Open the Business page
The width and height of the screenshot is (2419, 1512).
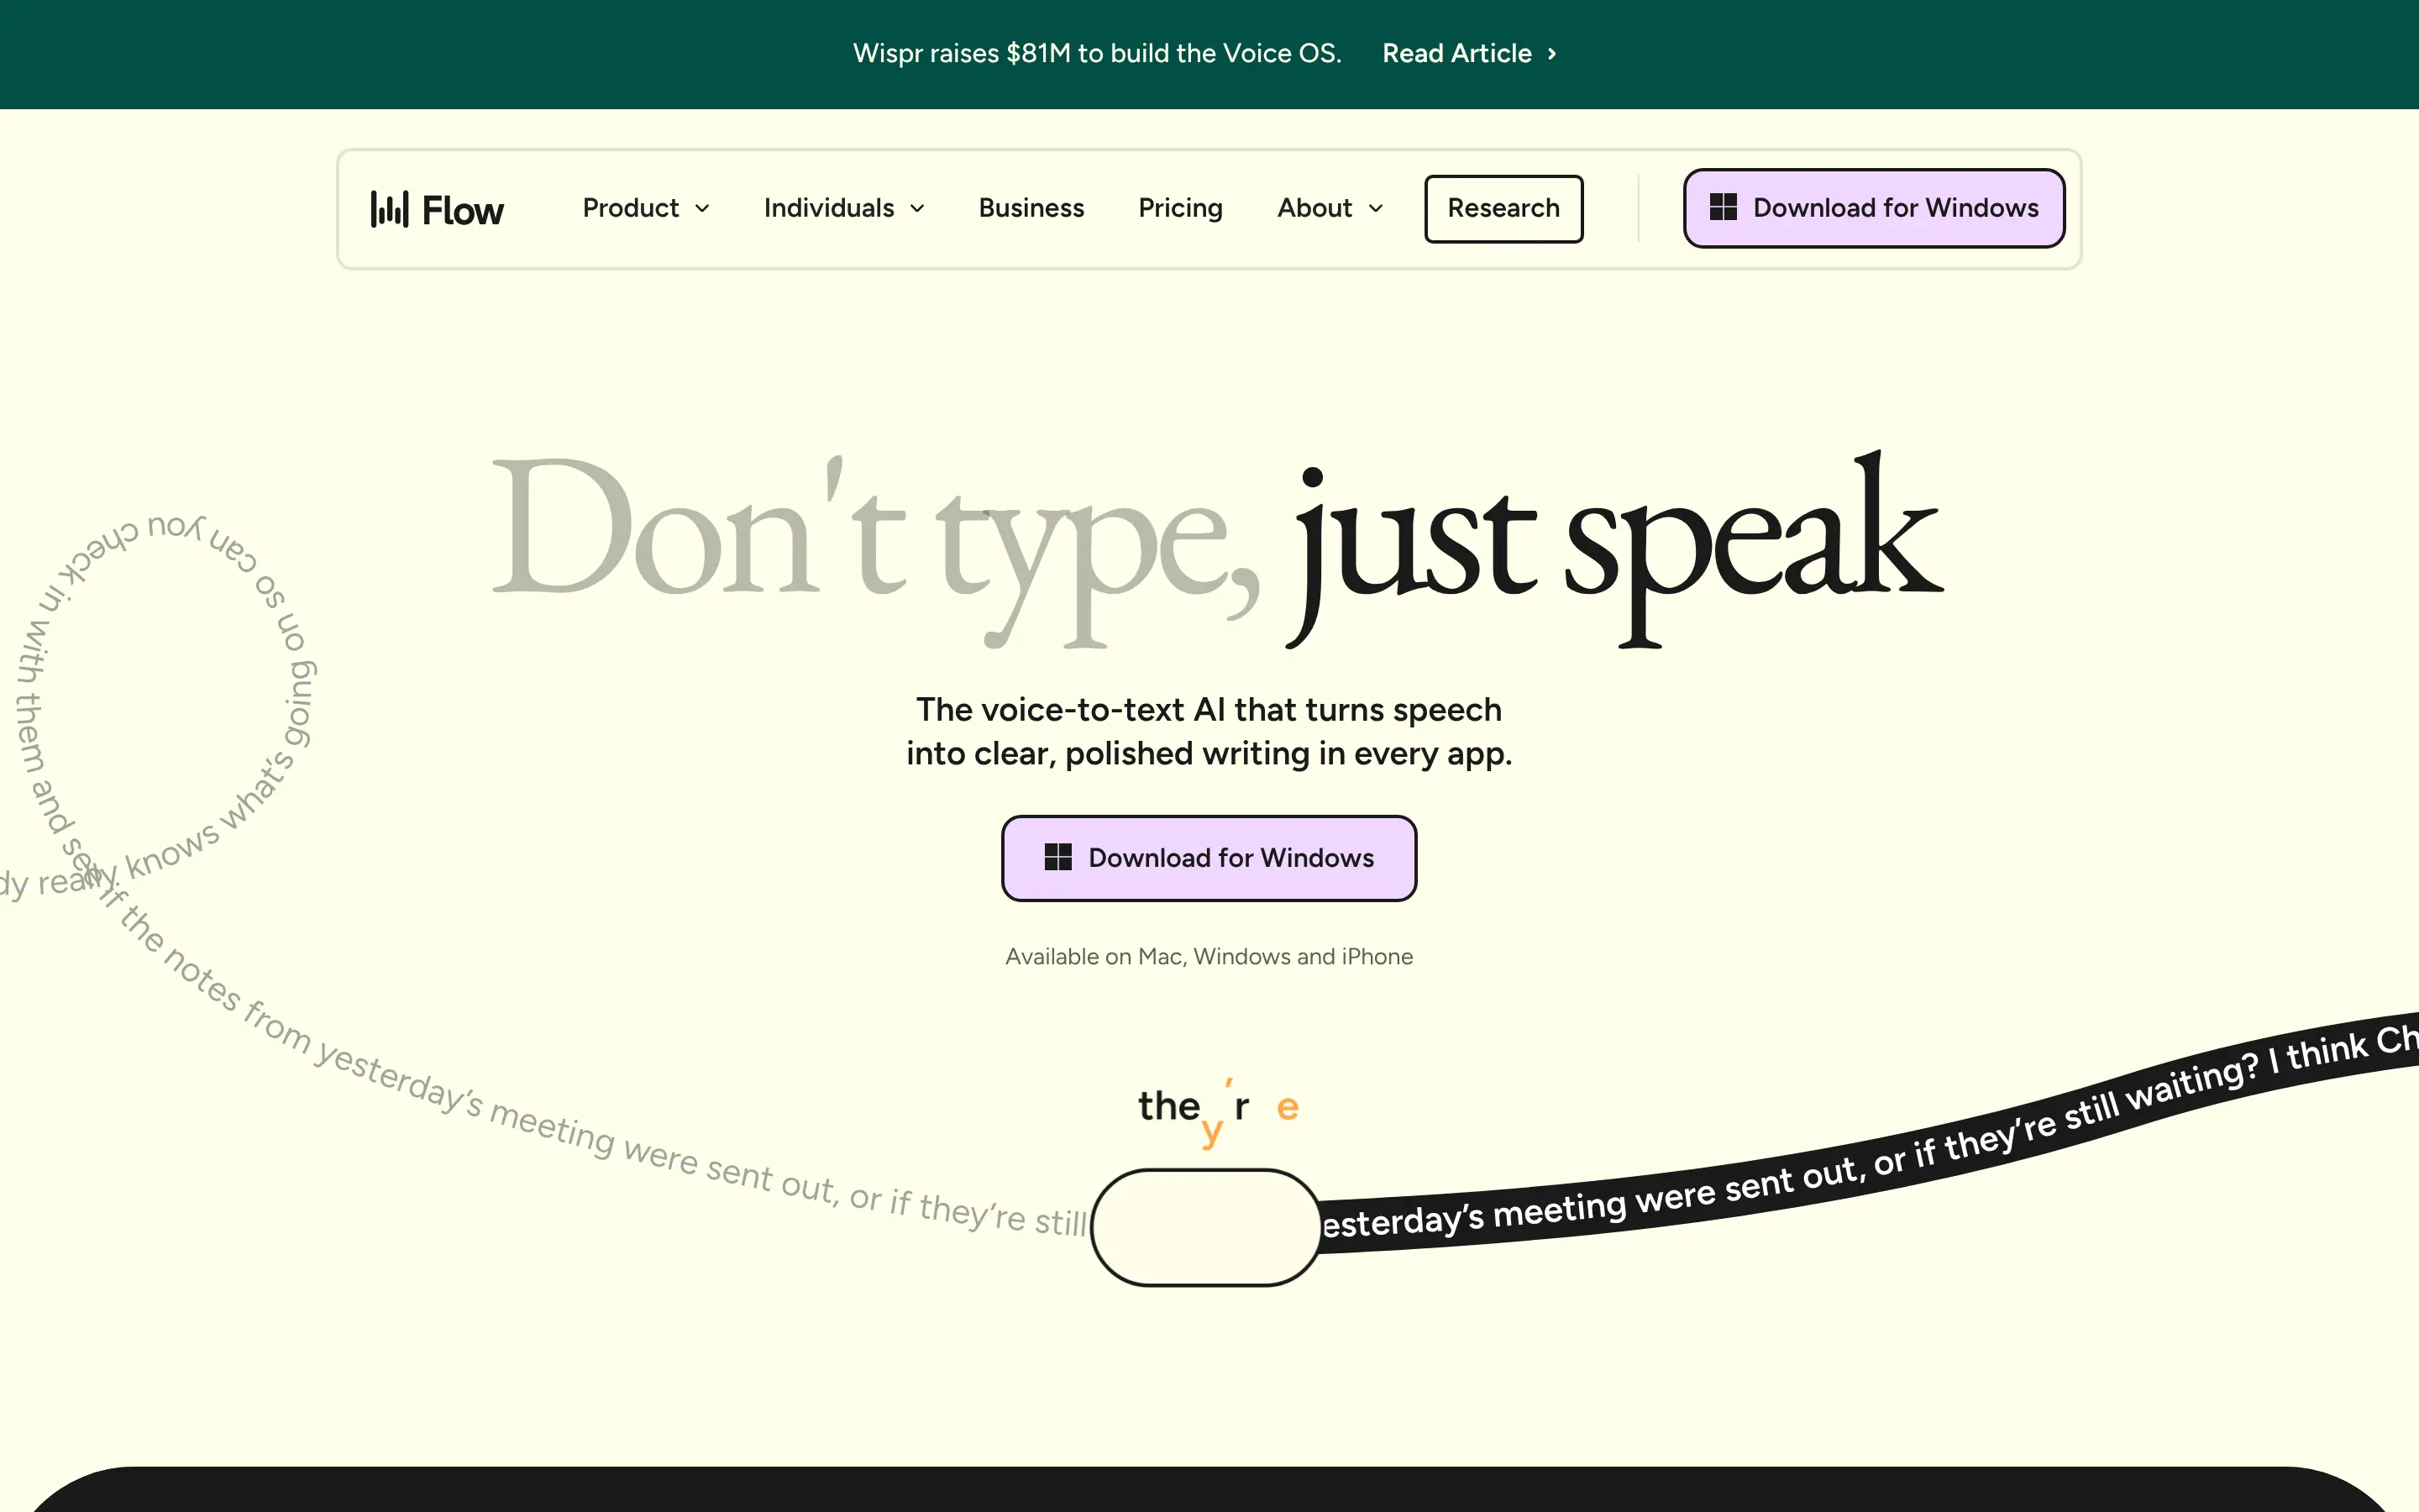click(1031, 208)
